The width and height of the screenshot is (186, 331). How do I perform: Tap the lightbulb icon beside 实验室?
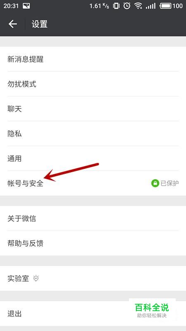[36, 278]
